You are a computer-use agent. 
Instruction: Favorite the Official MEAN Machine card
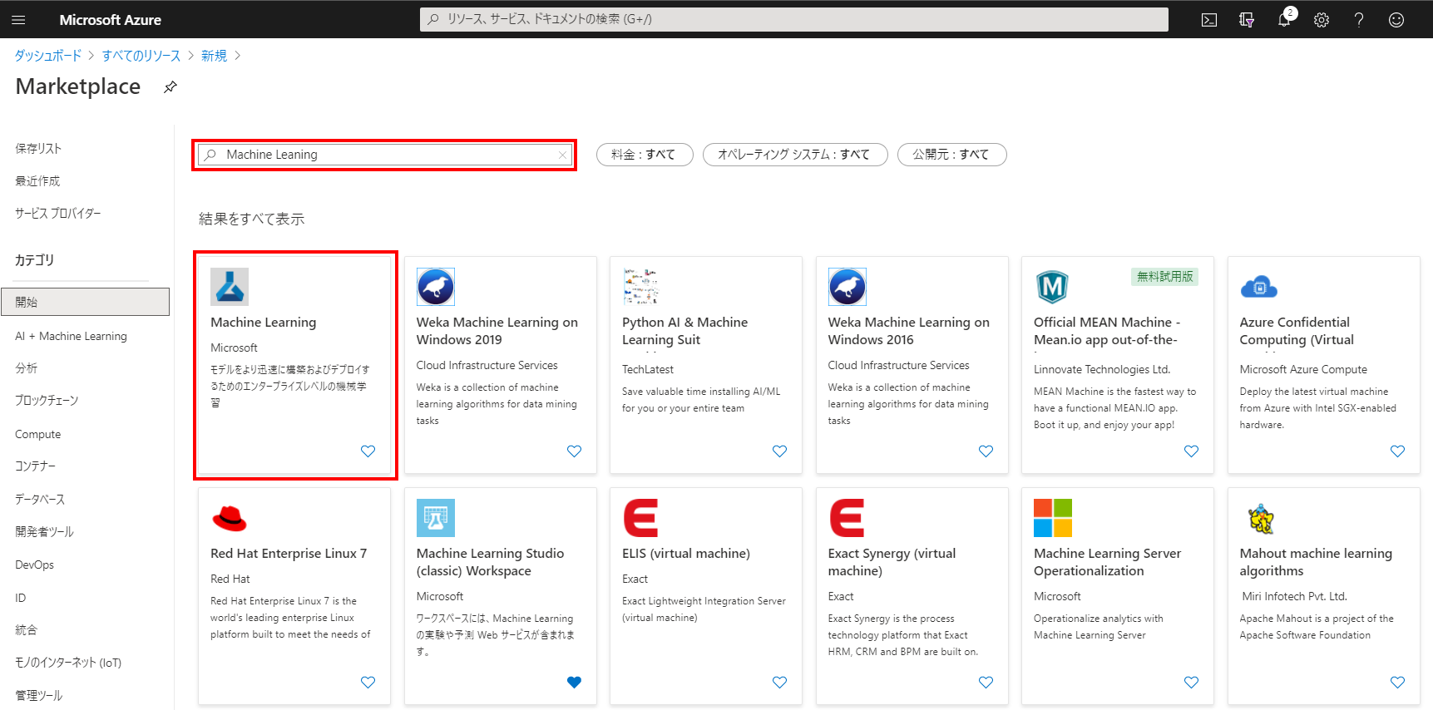(1191, 451)
